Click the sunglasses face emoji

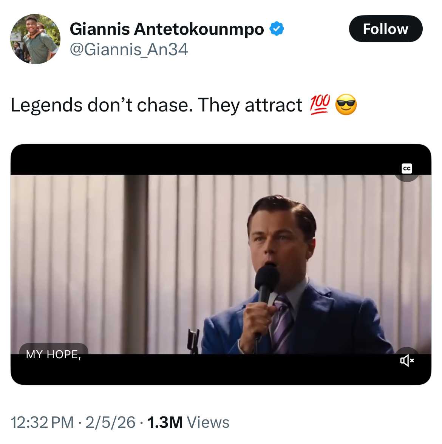tap(346, 105)
